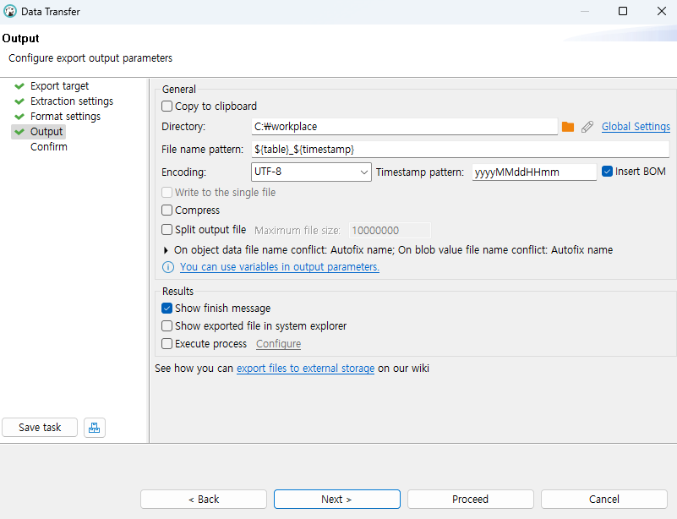This screenshot has width=677, height=519.
Task: Uncheck the Insert BOM checkbox
Action: pos(608,172)
